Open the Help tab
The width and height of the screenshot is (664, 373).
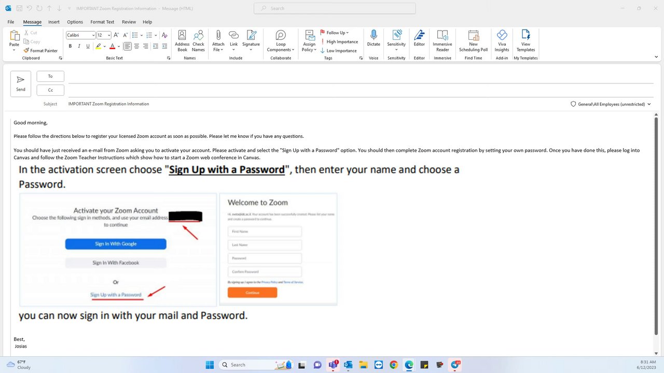(147, 22)
